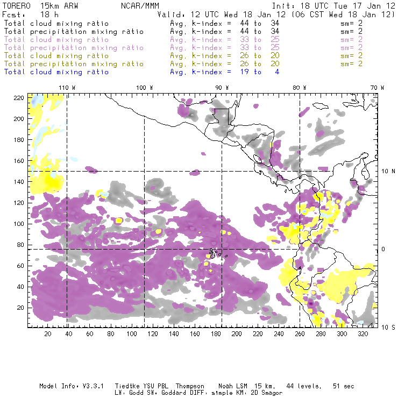Click the "(06 CST Wed 18 Jan 12)" text
This screenshot has height=398, width=398.
(x=343, y=15)
